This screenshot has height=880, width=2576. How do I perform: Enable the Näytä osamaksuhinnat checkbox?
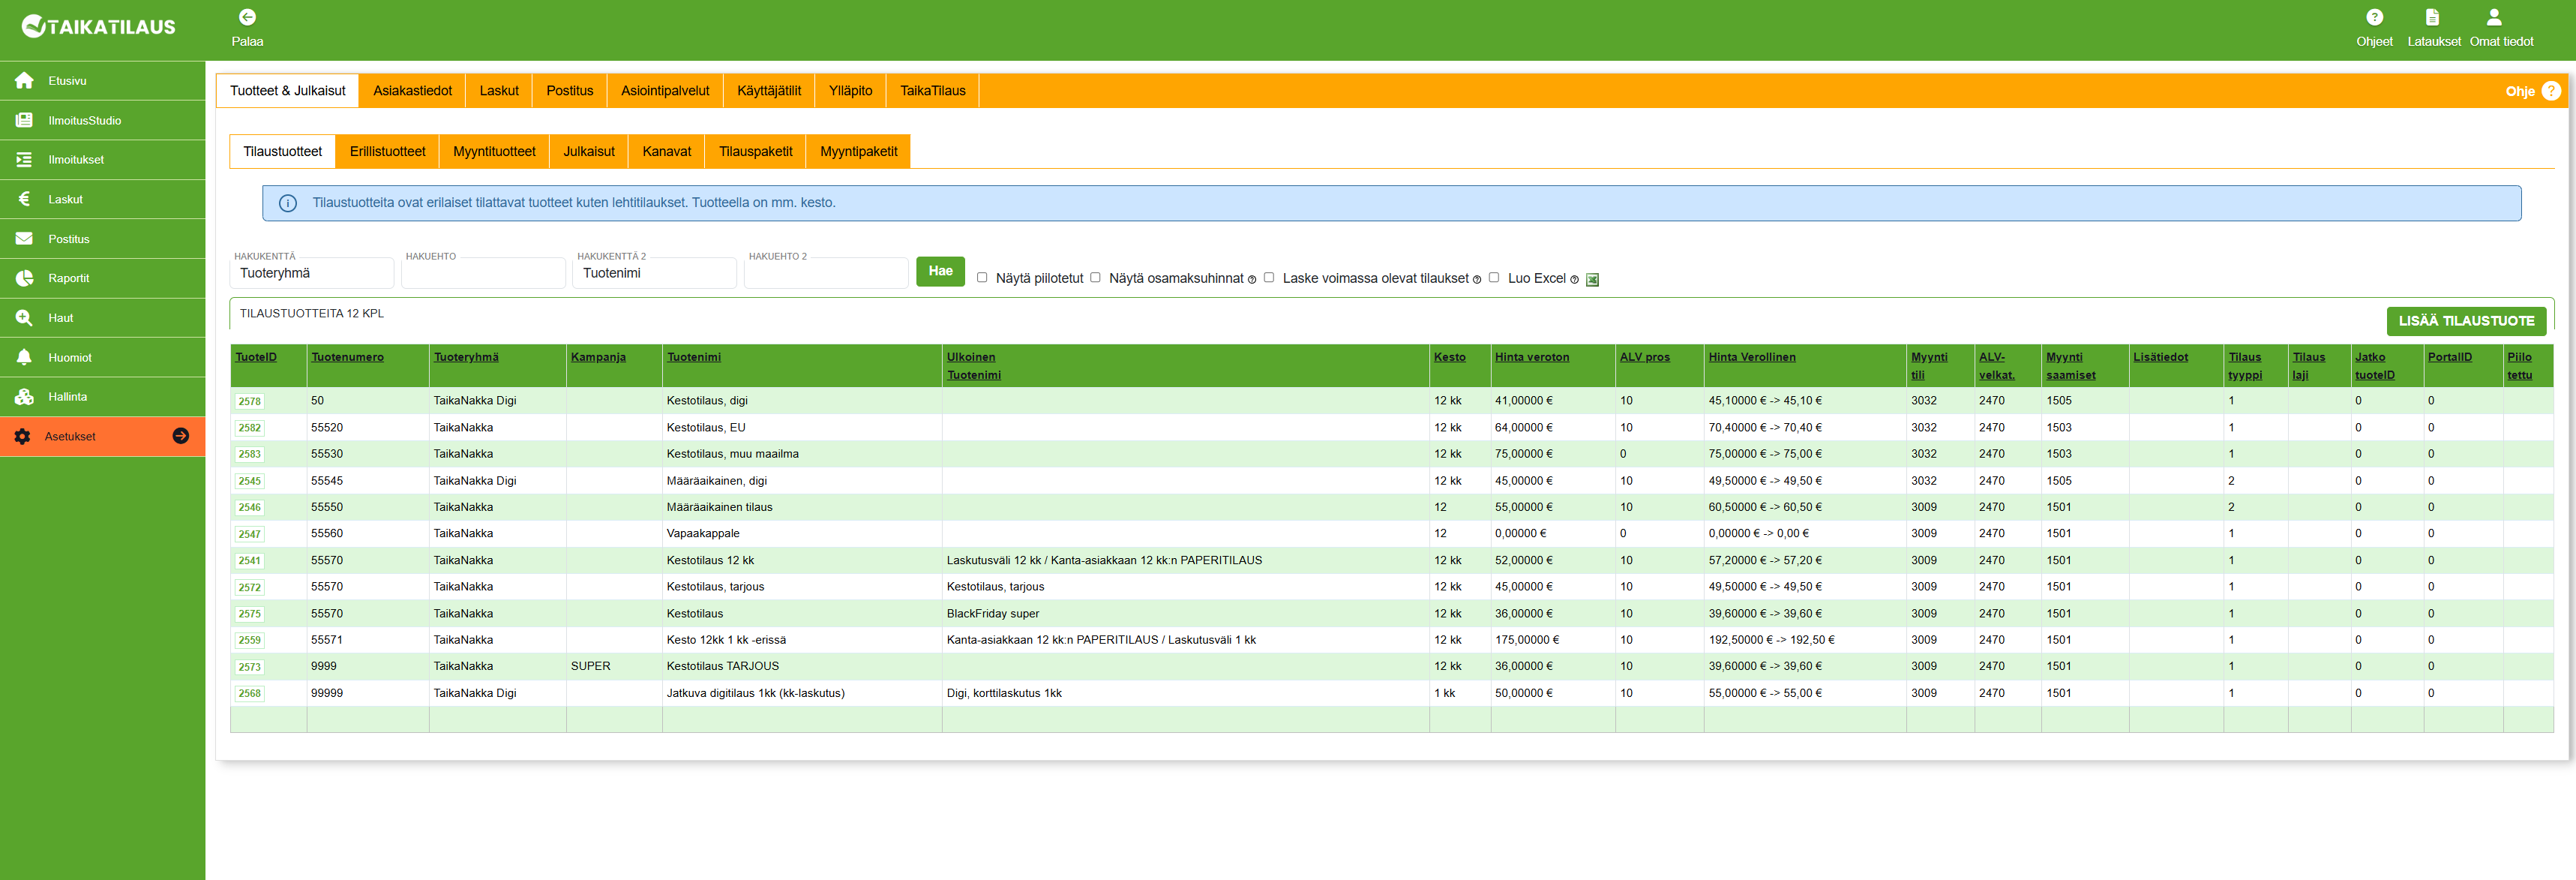click(1095, 278)
